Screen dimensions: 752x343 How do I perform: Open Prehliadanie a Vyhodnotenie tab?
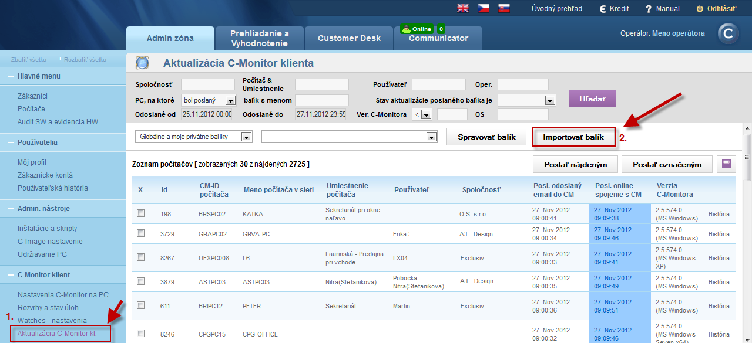(260, 38)
